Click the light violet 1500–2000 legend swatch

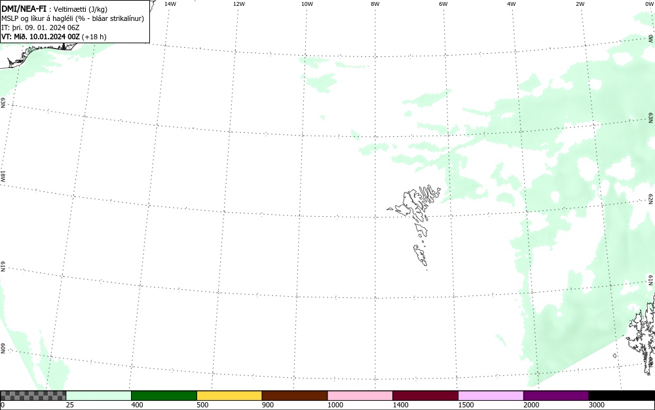[491, 396]
